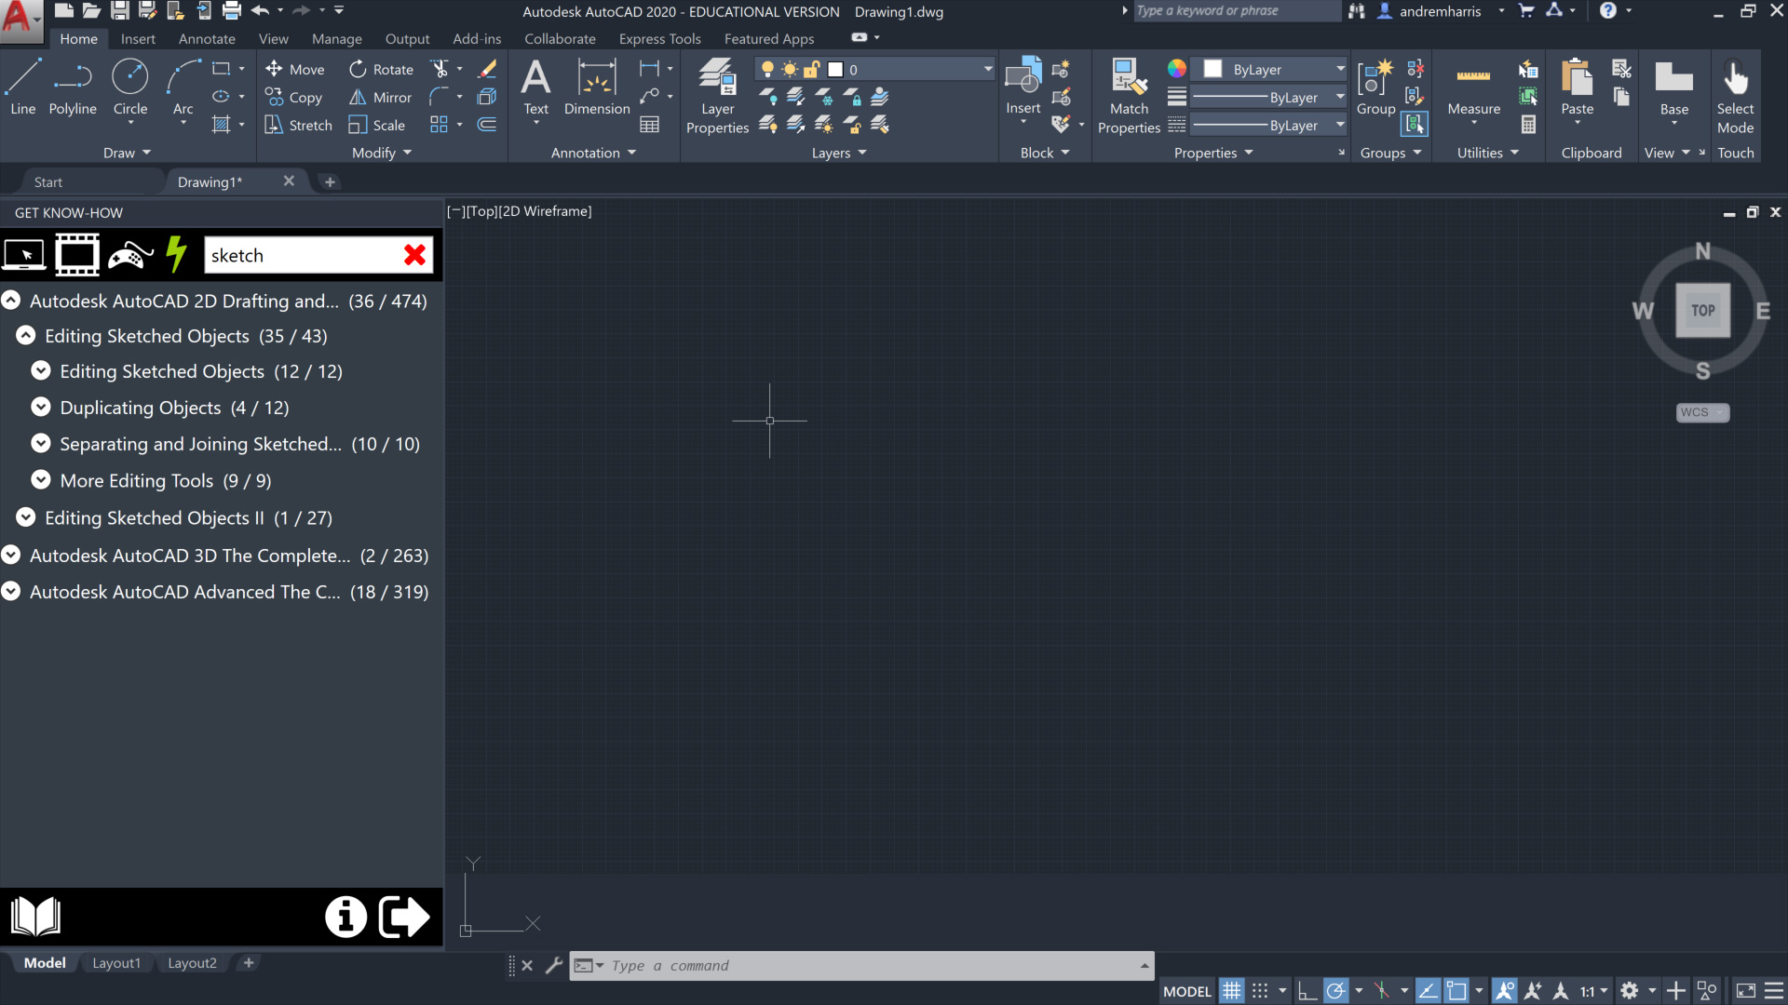Collapse Autodesk AutoCAD 2D Drafting course

(x=11, y=301)
